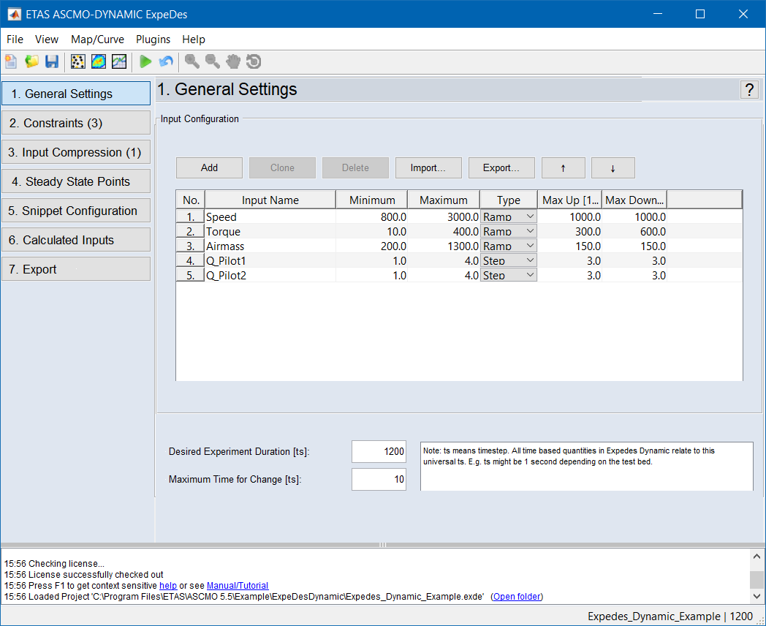Open the help question mark button
This screenshot has height=626, width=766.
click(749, 90)
